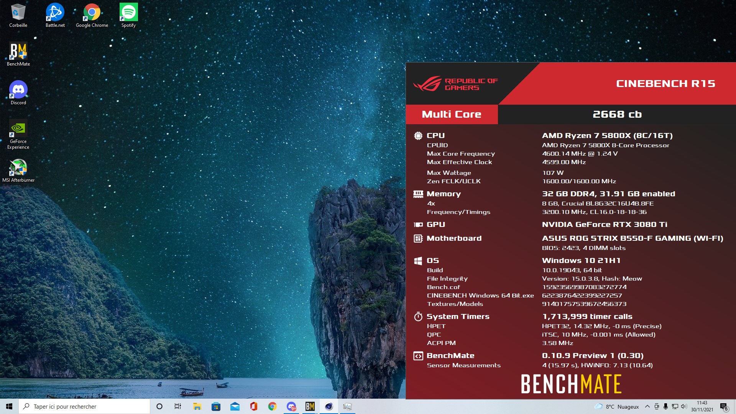Viewport: 736px width, 414px height.
Task: Click the OS Windows icon in BenchMate panel
Action: click(418, 261)
